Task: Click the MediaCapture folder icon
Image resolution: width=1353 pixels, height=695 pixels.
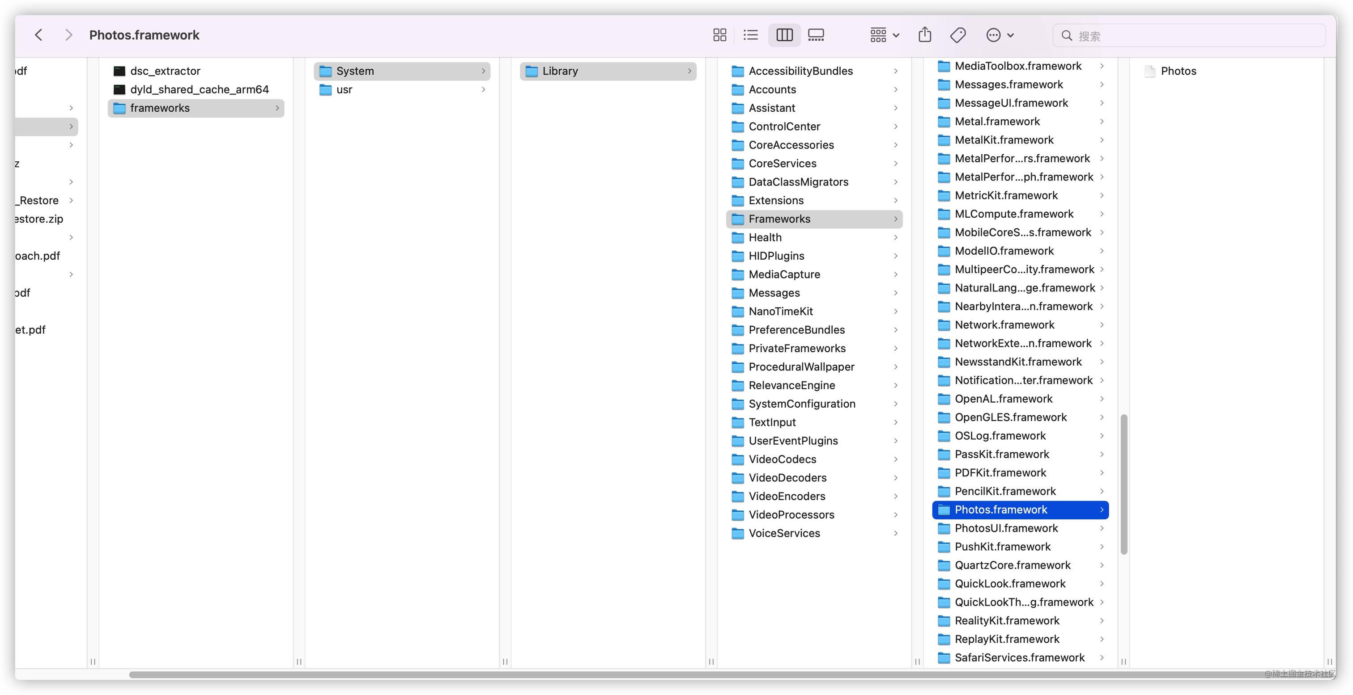Action: click(x=738, y=274)
